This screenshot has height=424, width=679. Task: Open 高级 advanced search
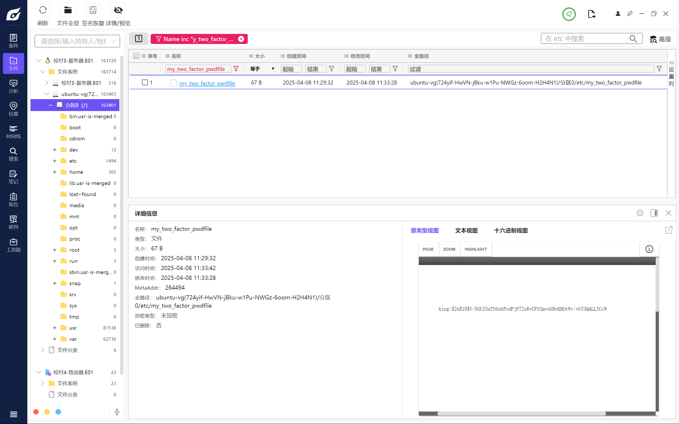(660, 39)
